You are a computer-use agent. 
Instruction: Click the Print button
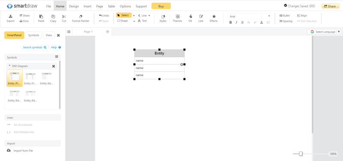point(24,21)
